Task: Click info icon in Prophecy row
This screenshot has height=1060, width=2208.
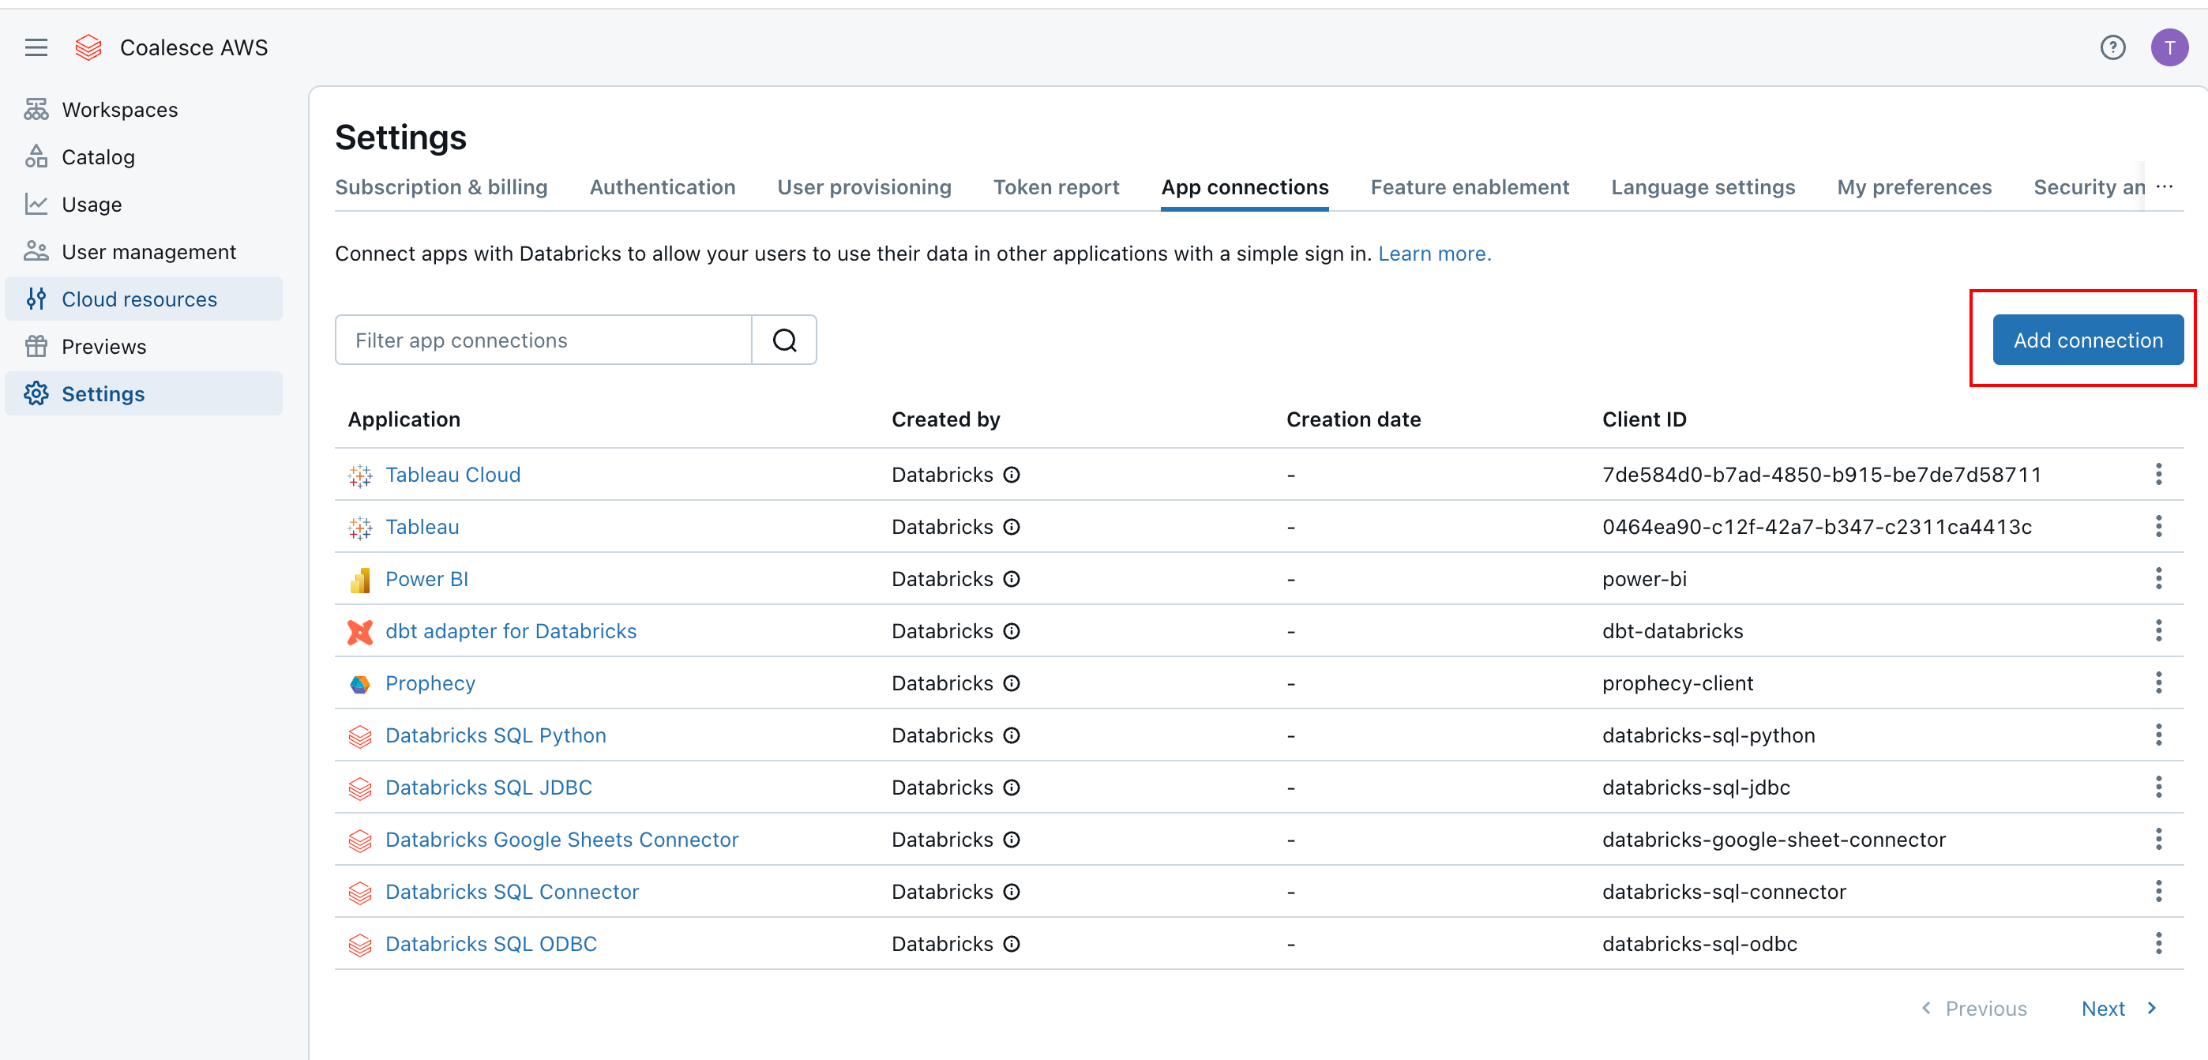Action: pos(1012,683)
